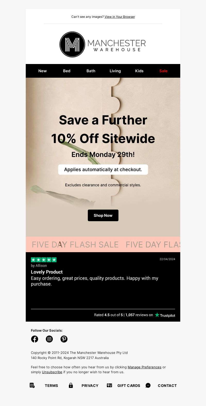Click the Manchester Warehouse logo
The width and height of the screenshot is (206, 406).
click(x=103, y=44)
